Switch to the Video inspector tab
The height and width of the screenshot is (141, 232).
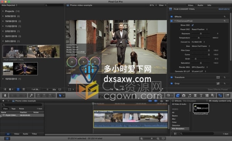(190, 5)
